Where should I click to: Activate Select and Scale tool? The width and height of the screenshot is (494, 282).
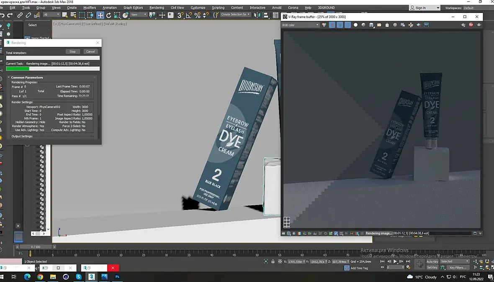(x=117, y=15)
